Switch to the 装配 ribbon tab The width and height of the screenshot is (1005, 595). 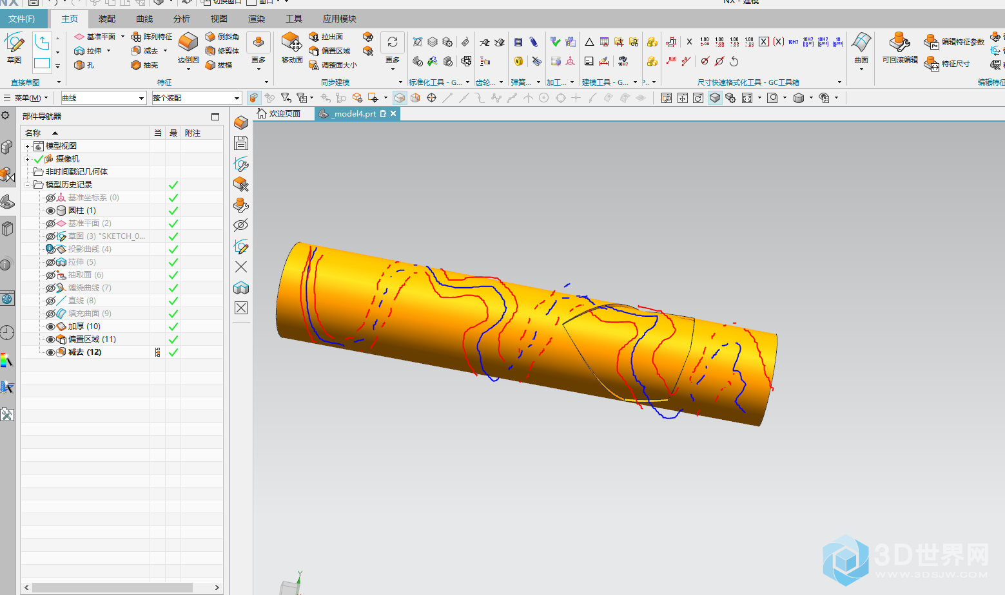tap(107, 19)
